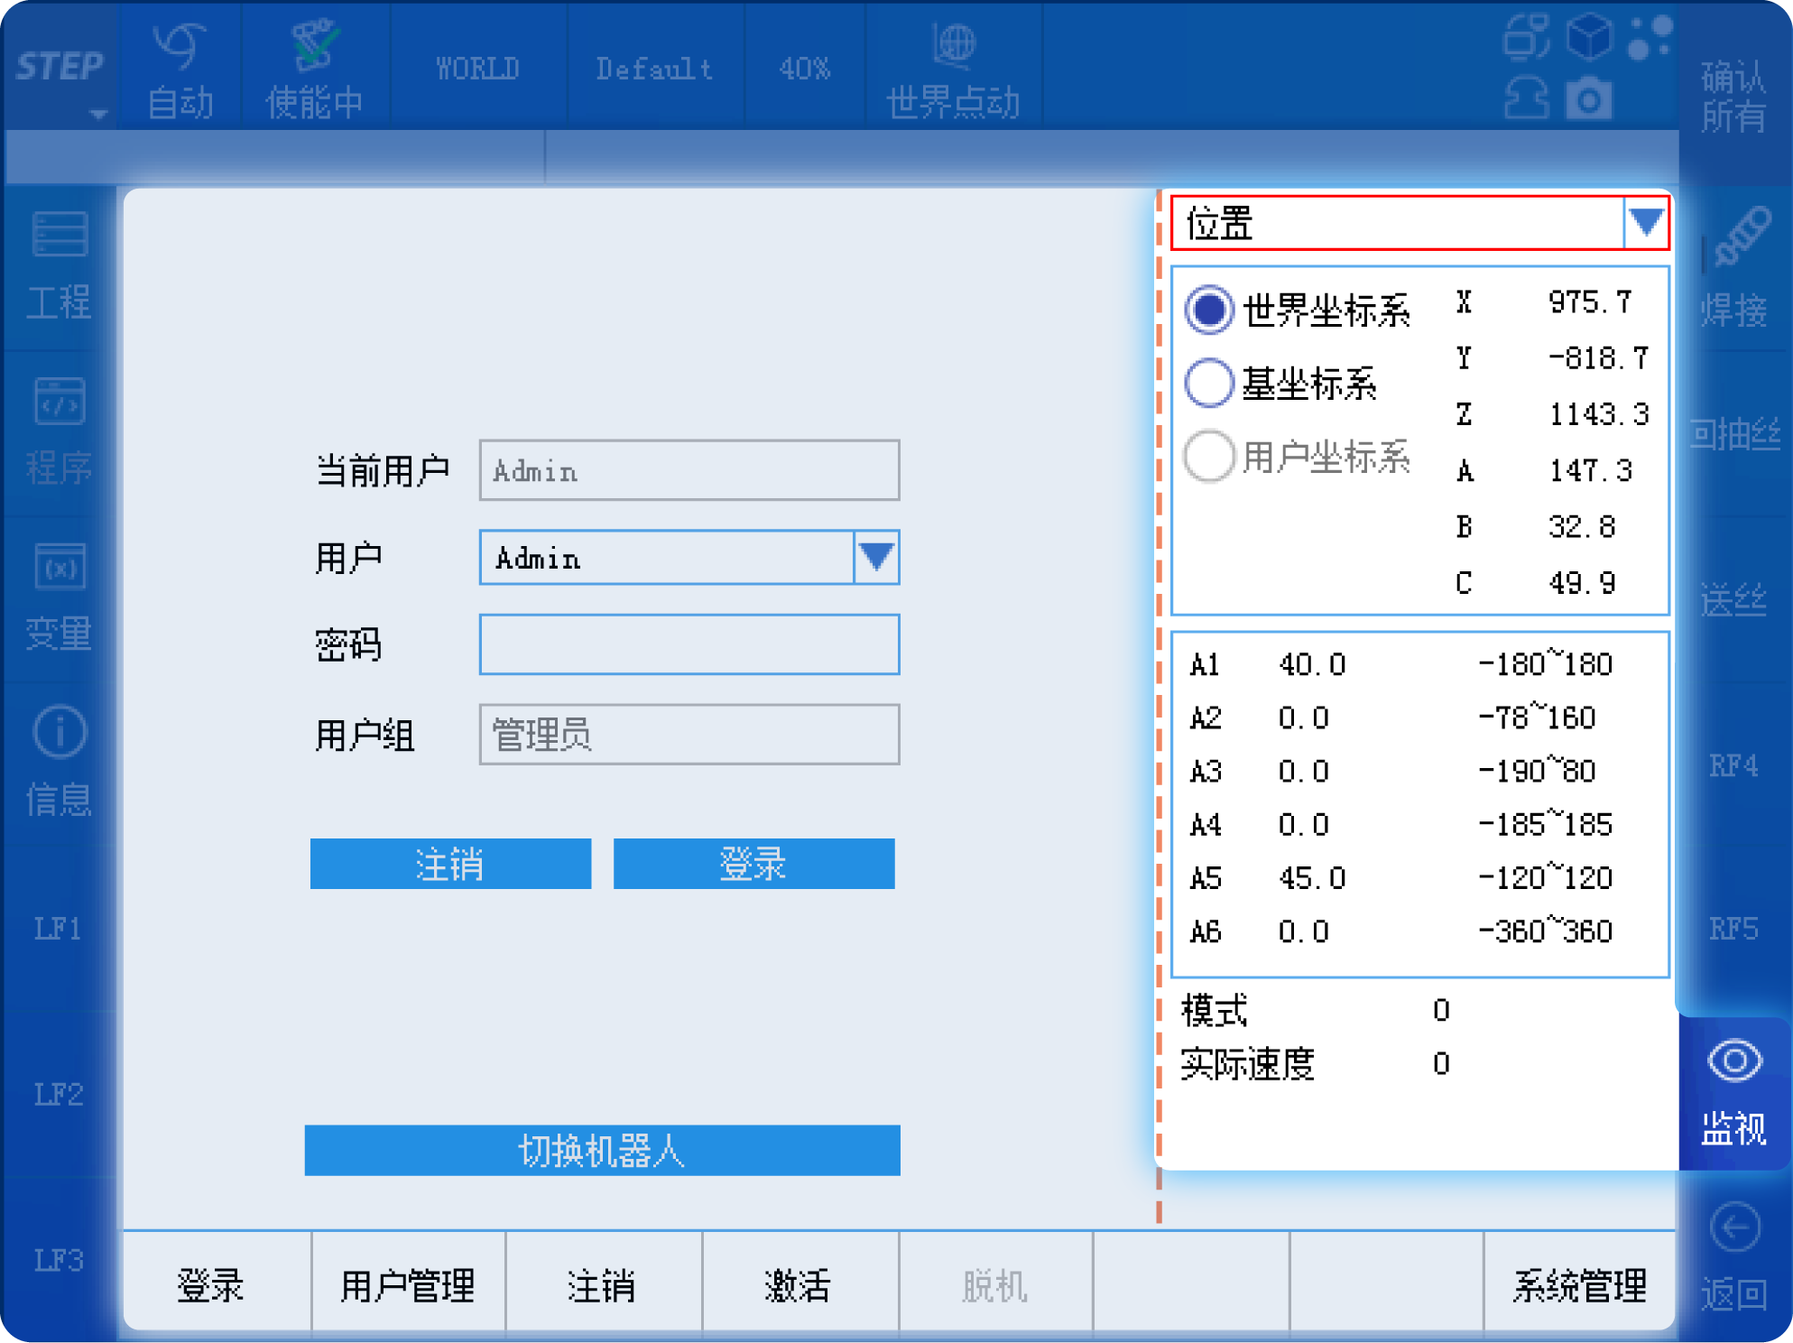This screenshot has width=1793, height=1343.
Task: Click the 回抽丝 button
Action: [1733, 435]
